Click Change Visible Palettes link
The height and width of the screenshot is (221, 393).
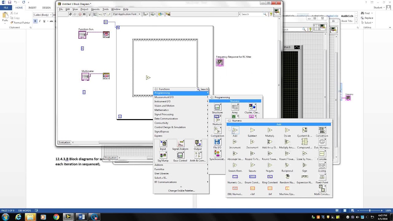point(181,191)
